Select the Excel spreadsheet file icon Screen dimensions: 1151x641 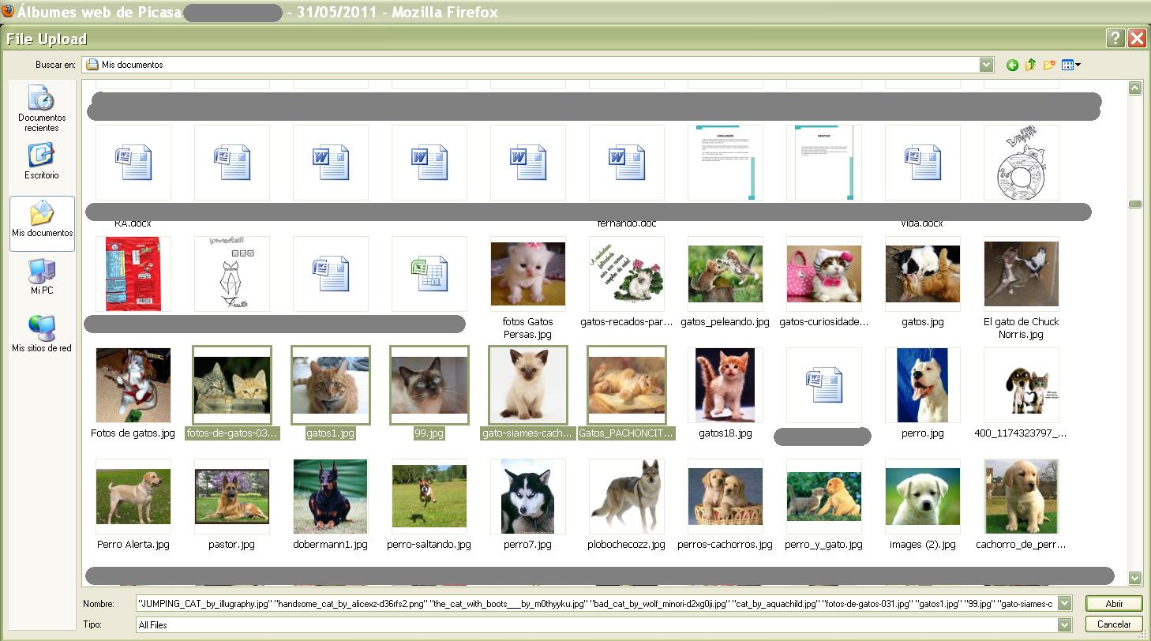pos(429,274)
